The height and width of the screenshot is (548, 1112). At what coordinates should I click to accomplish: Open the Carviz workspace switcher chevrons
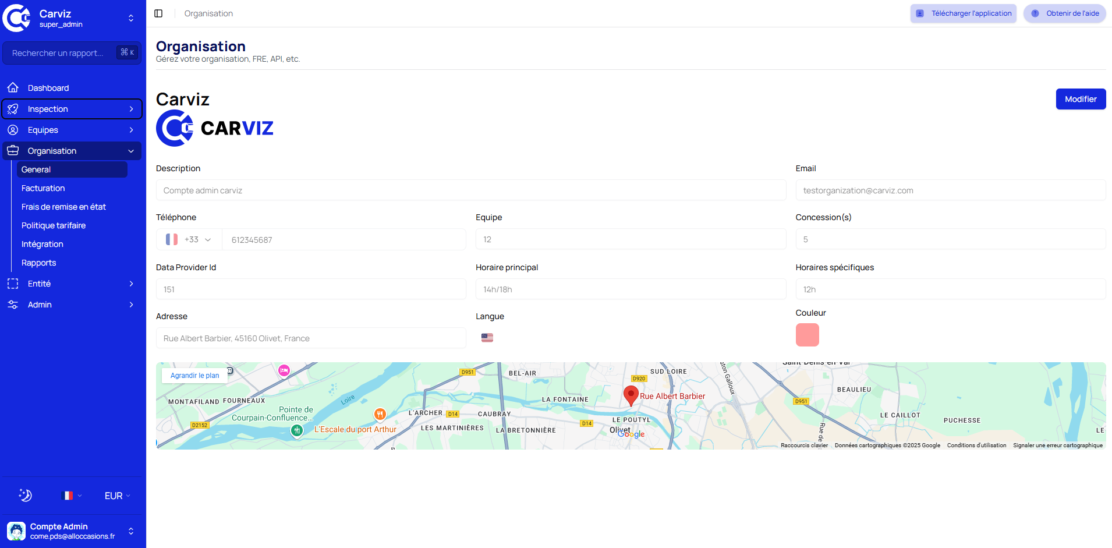tap(131, 18)
